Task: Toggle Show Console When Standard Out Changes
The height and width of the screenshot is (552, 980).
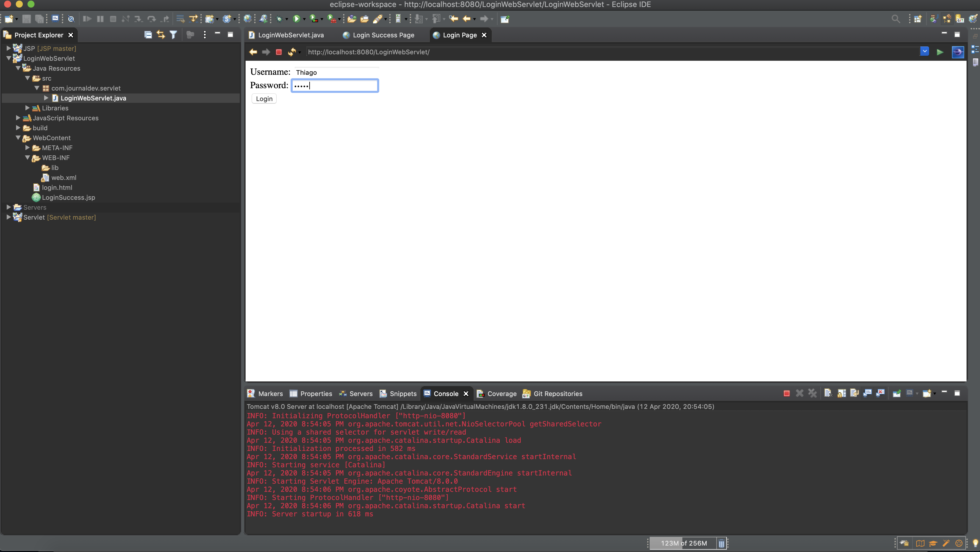Action: pos(868,393)
